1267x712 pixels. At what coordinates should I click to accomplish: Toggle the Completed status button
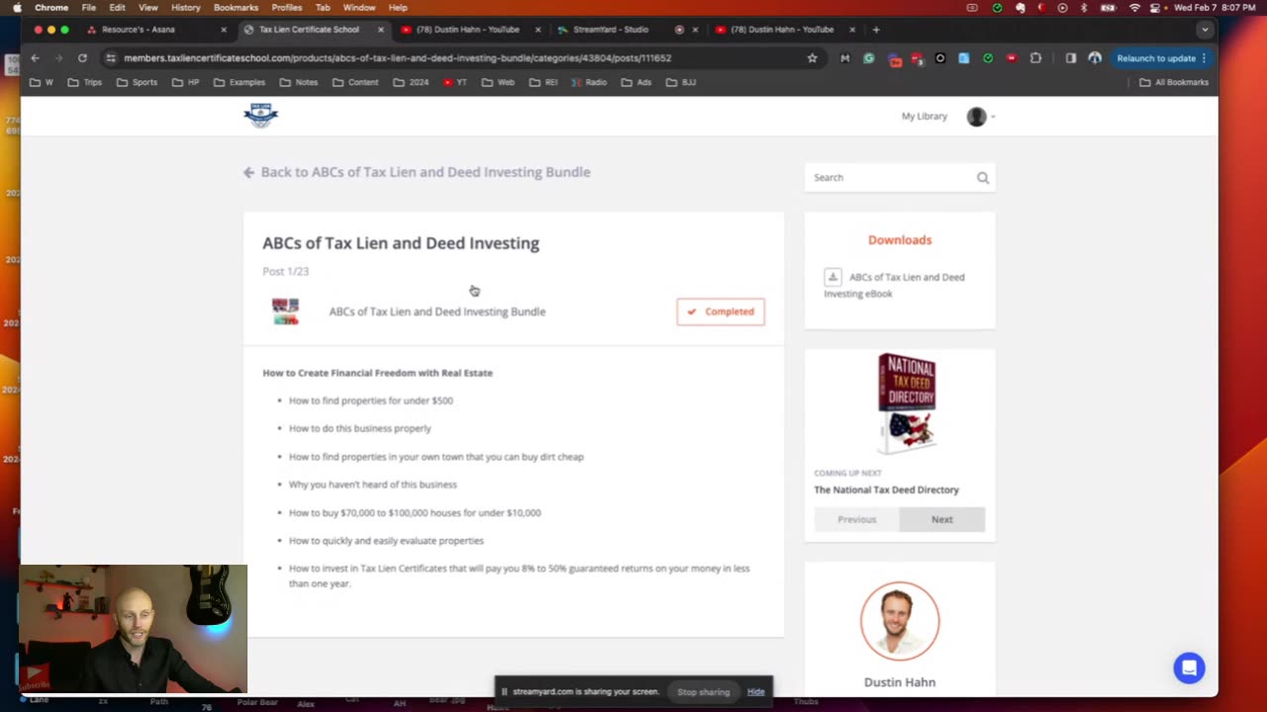point(721,311)
